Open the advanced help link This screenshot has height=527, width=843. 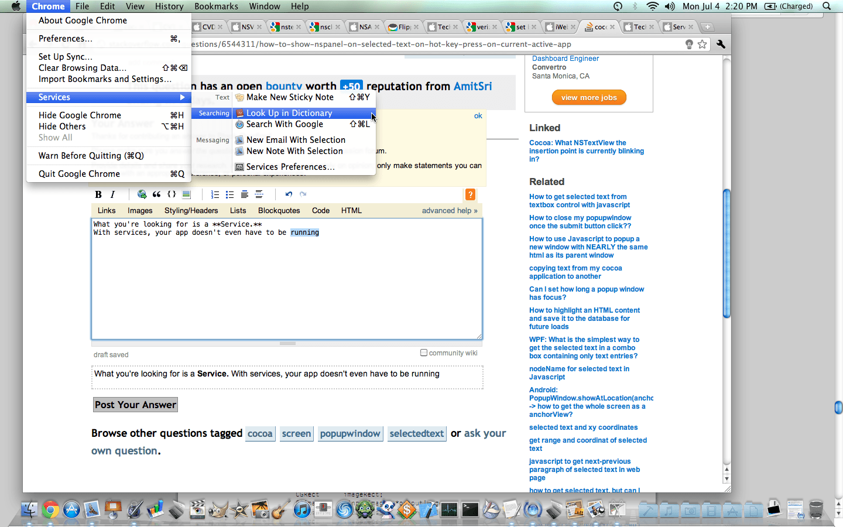coord(450,211)
